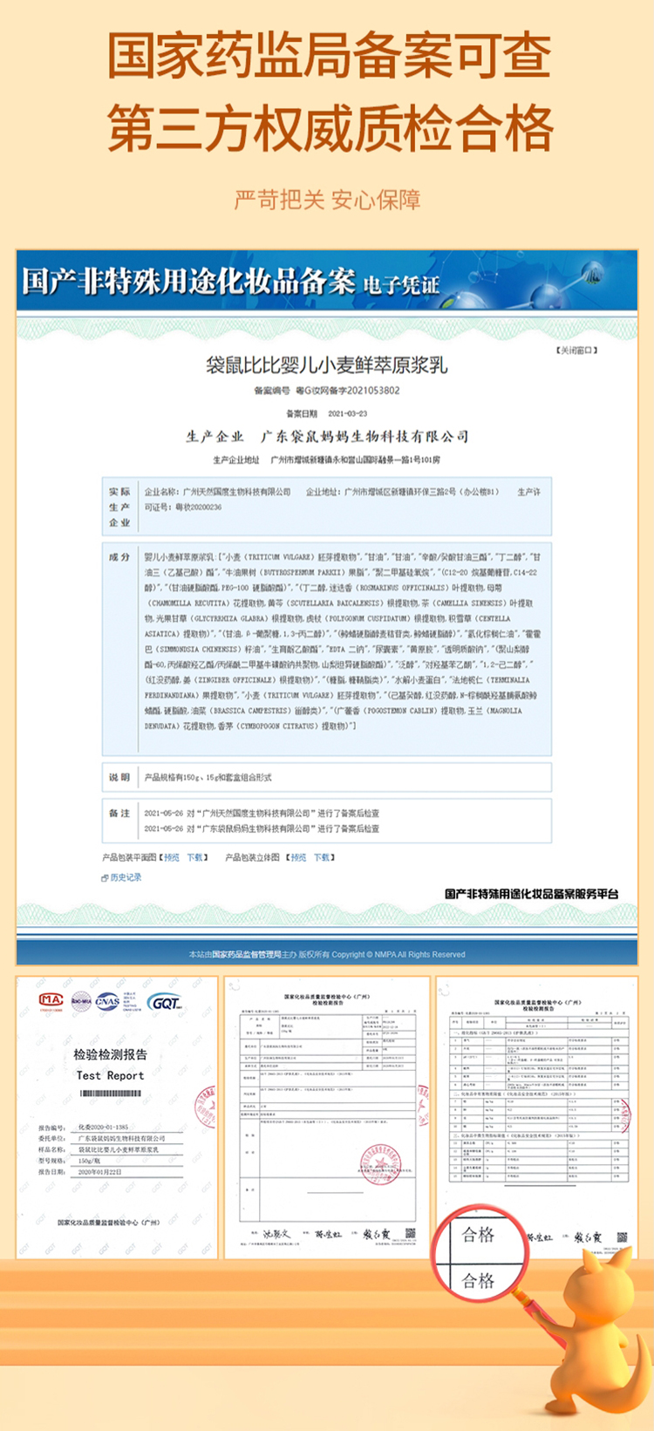Click the barcode on report cover
Image resolution: width=654 pixels, height=1431 pixels.
point(109,1094)
